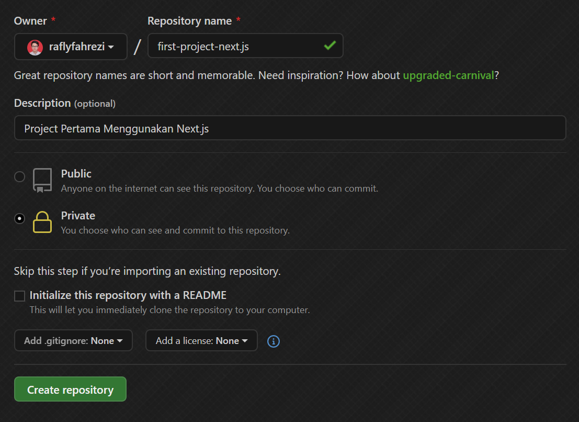The image size is (579, 422).
Task: Click "Initialize this repository with a README" label
Action: pyautogui.click(x=128, y=295)
